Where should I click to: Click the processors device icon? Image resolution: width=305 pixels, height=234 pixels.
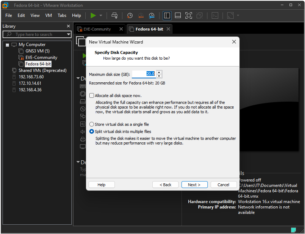coord(83,94)
